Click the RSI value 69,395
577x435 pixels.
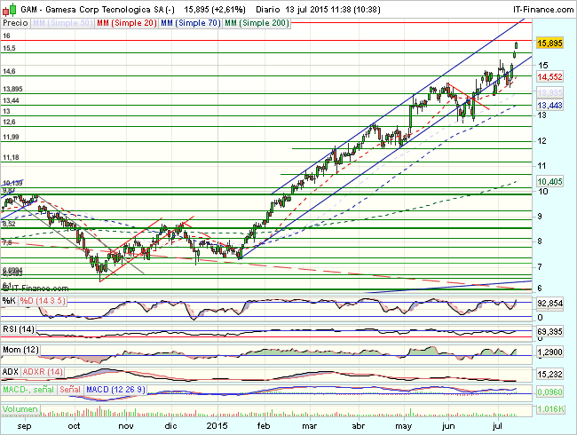tap(549, 332)
